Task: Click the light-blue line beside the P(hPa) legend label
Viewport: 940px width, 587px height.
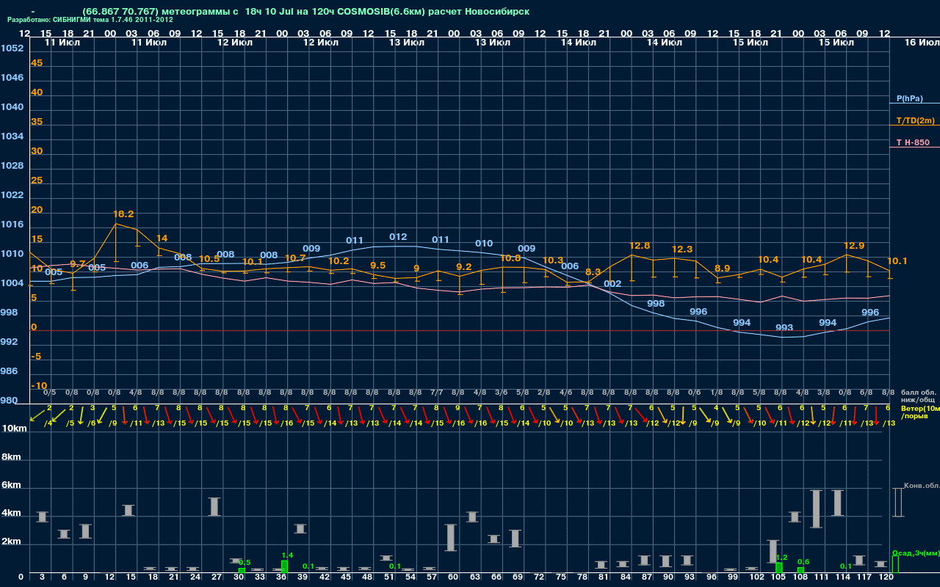Action: point(914,103)
